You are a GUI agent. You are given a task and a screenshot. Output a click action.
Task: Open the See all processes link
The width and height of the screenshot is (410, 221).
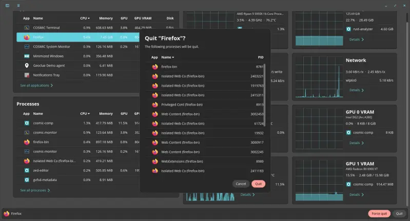click(35, 190)
